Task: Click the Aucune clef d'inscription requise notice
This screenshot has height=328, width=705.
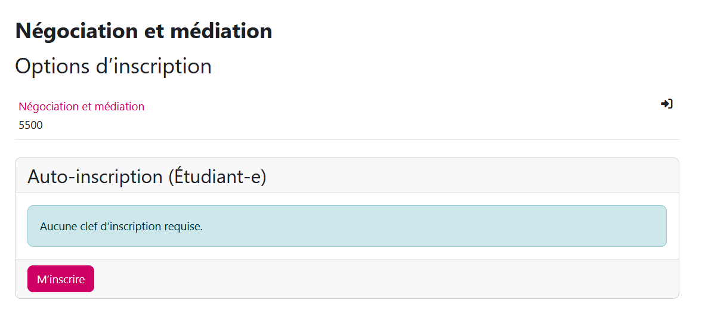Action: pos(121,227)
